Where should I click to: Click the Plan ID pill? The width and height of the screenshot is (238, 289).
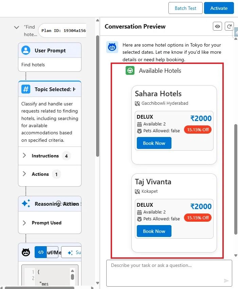click(x=62, y=31)
